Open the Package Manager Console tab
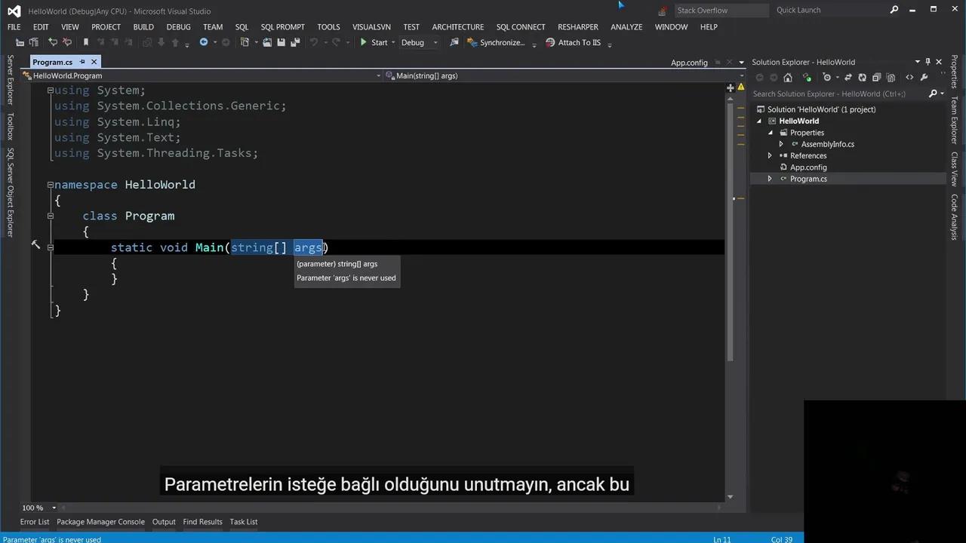The height and width of the screenshot is (543, 966). click(x=100, y=522)
